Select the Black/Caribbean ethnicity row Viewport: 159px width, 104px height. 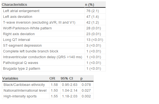pos(48,85)
